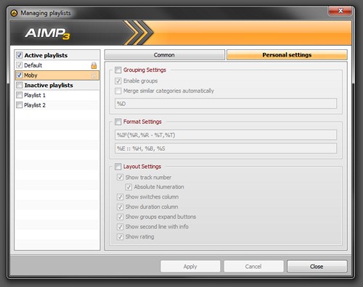
Task: Click the lock icon next to Default playlist
Action: click(94, 65)
